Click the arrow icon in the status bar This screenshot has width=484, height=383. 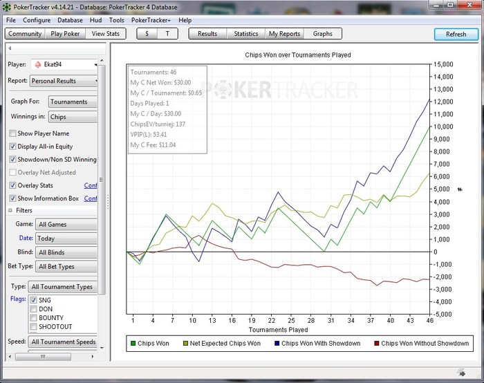pyautogui.click(x=462, y=373)
